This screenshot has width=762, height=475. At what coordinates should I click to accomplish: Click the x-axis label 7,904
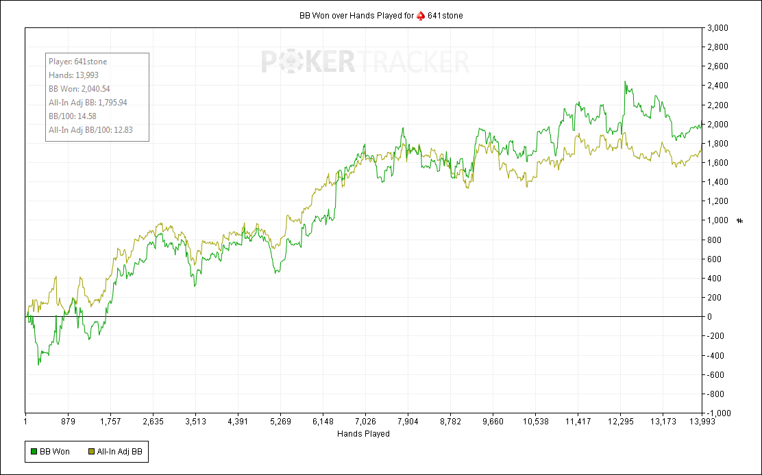coord(408,422)
